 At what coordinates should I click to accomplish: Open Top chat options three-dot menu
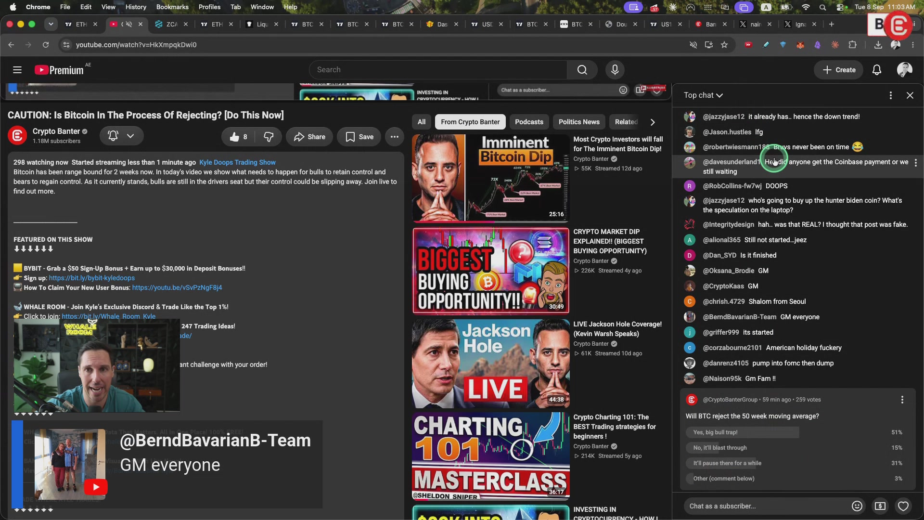(891, 95)
